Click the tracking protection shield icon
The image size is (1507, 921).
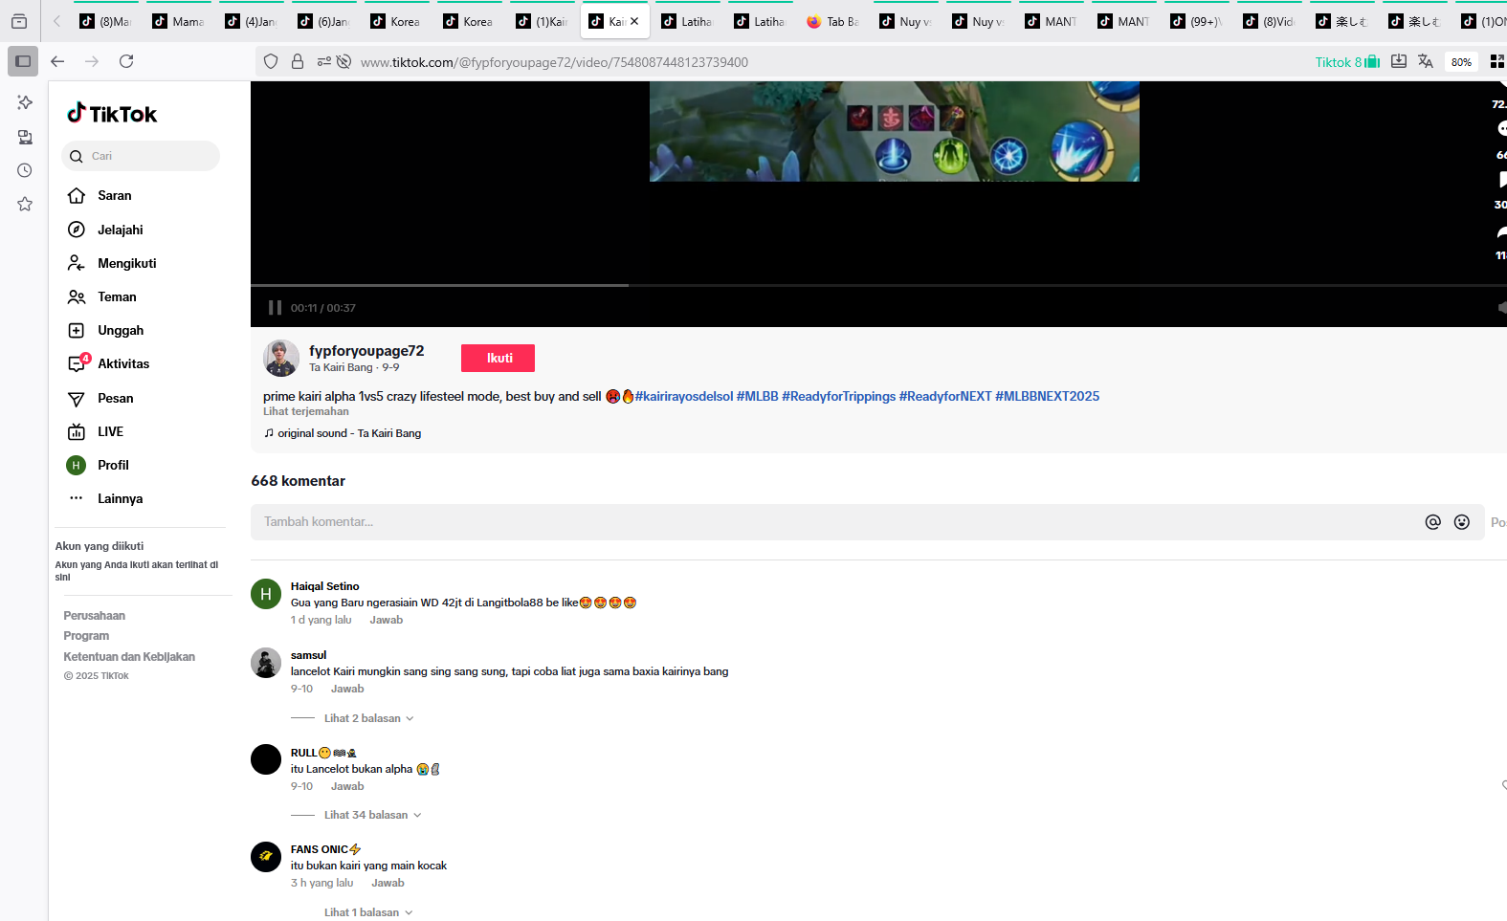[x=271, y=61]
